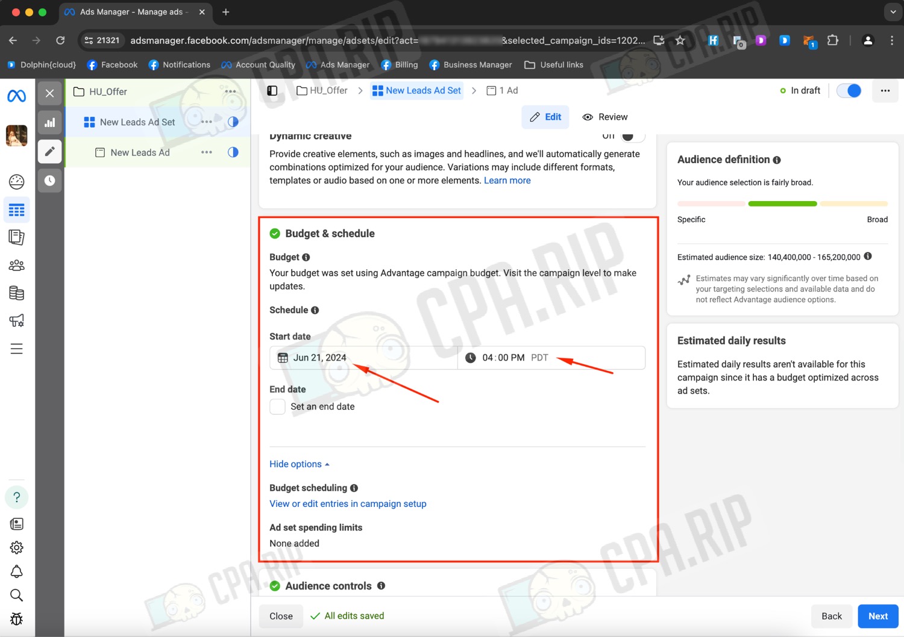Select the pencil edit mode icon

pyautogui.click(x=49, y=151)
